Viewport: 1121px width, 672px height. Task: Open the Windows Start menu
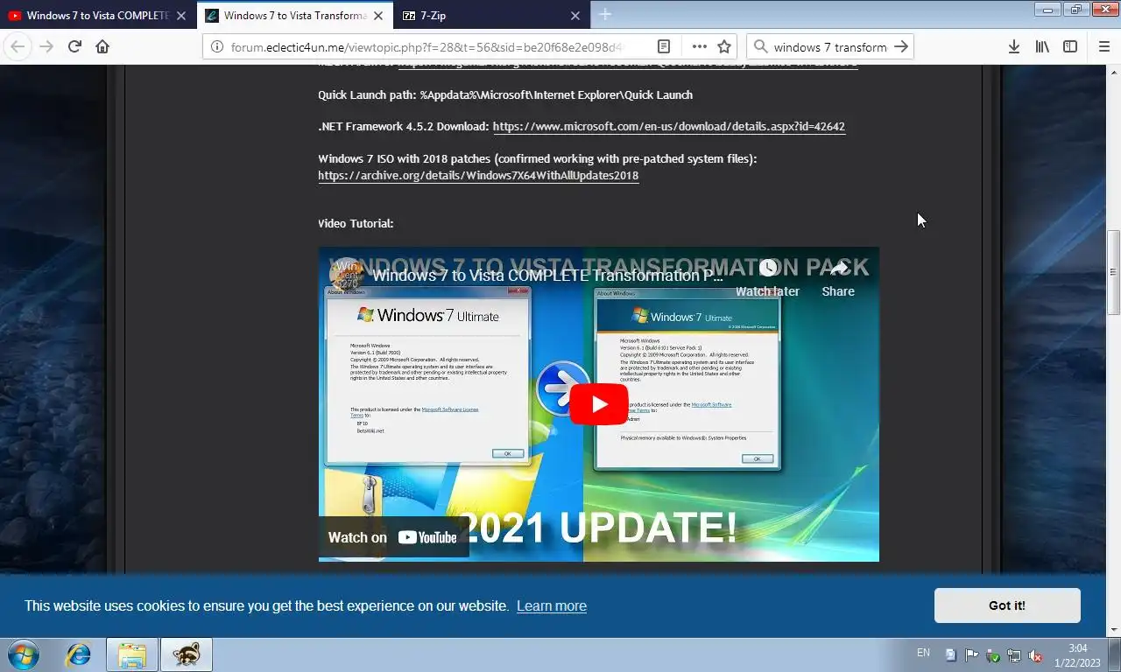(22, 654)
